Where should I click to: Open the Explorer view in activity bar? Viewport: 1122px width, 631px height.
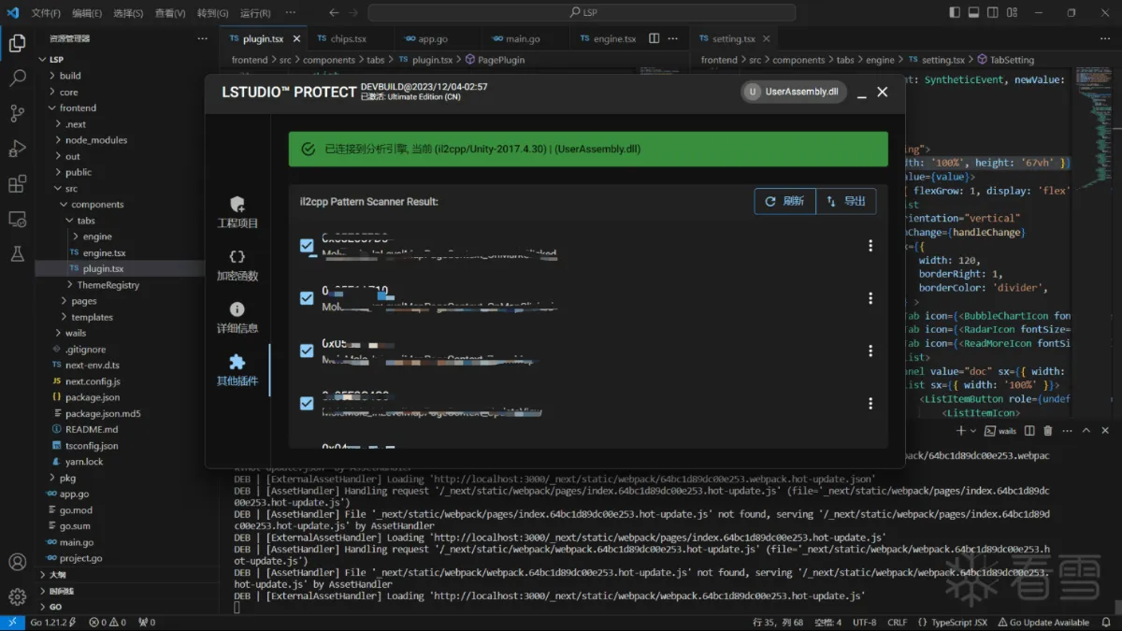(x=17, y=43)
